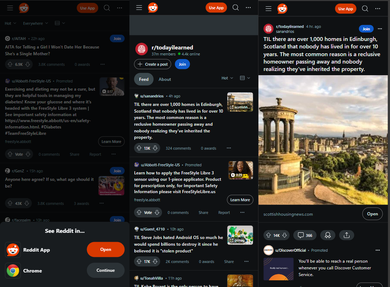
Task: Play the FreeStyle Libre promoted video
Action: tap(233, 174)
